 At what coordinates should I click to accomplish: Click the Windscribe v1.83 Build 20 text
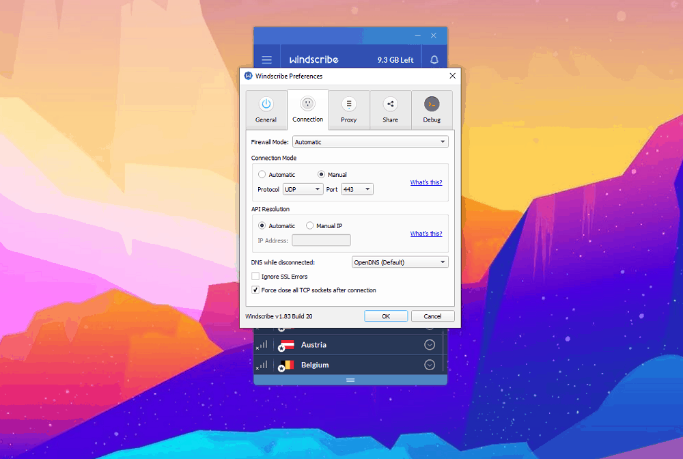click(279, 317)
